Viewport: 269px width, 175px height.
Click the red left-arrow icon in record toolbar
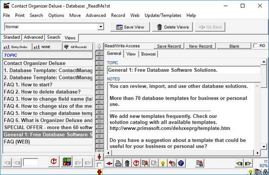[x=109, y=163]
